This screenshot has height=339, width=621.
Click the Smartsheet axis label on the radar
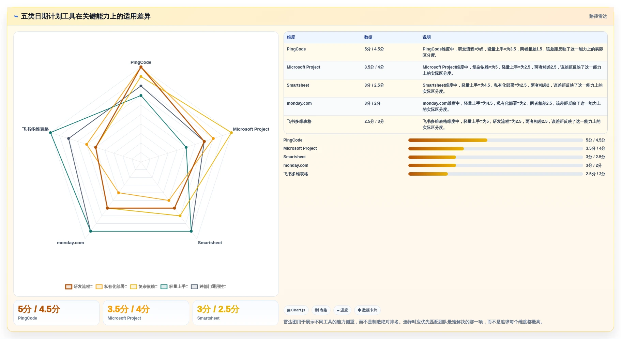(210, 243)
